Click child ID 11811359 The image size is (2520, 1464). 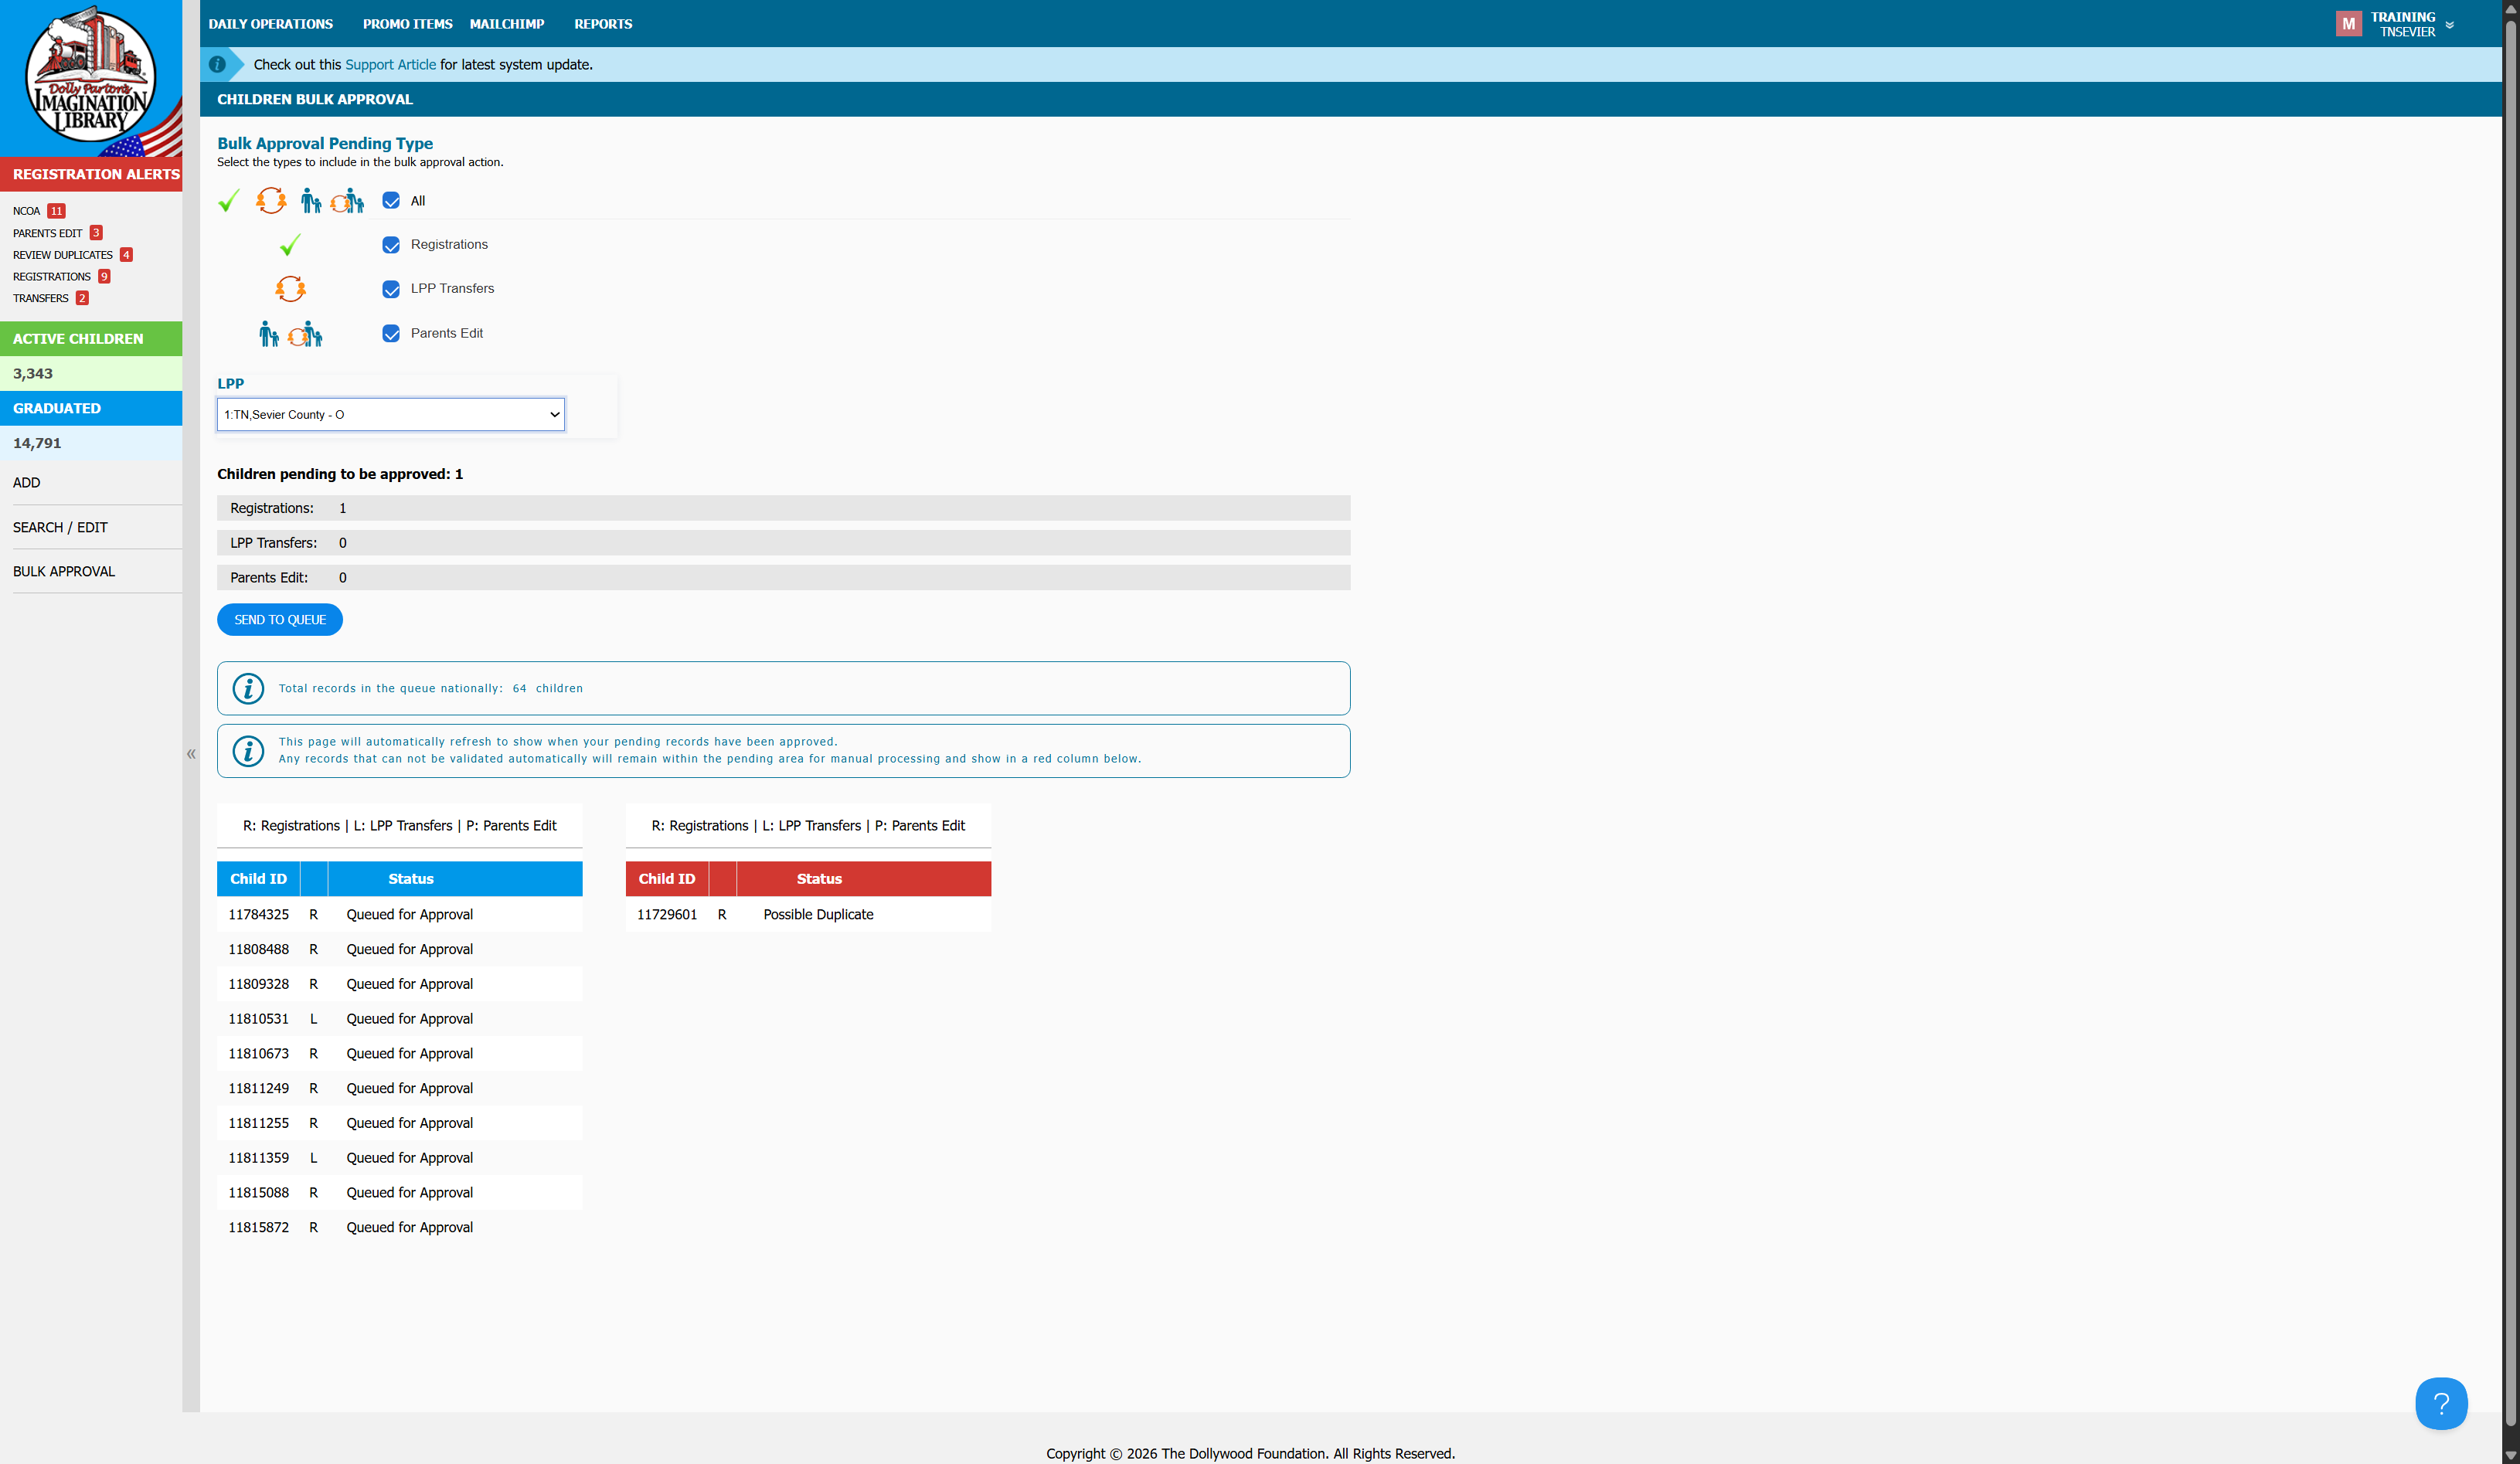259,1158
